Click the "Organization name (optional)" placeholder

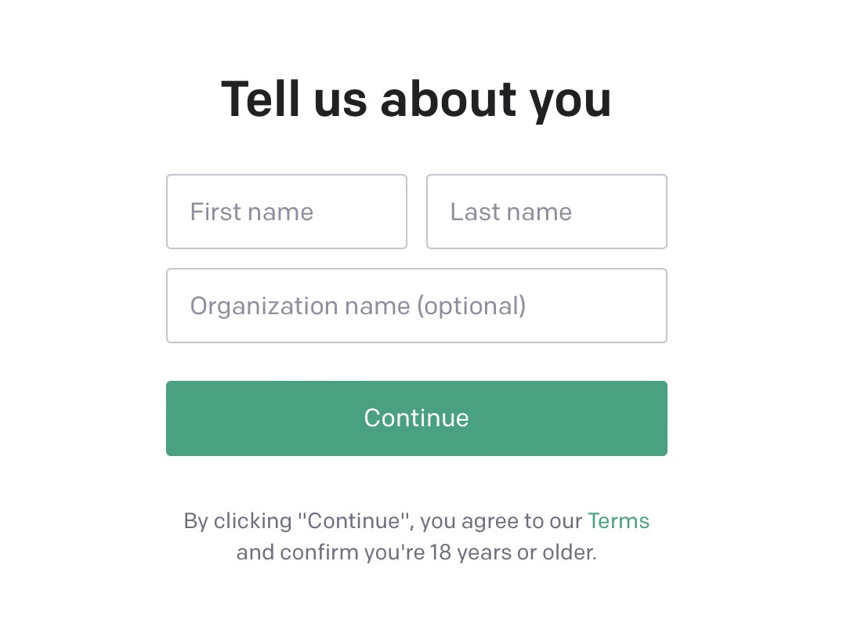click(357, 306)
